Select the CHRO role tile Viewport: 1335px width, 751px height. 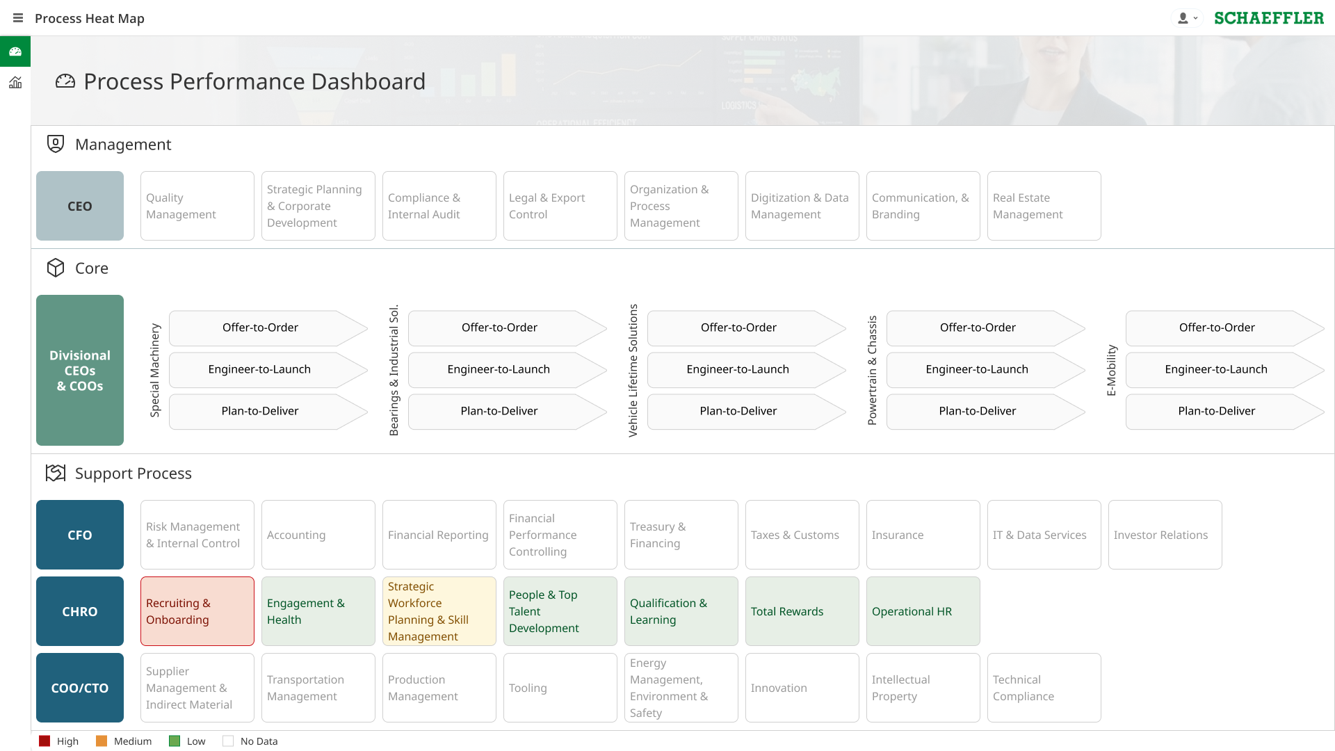point(80,611)
